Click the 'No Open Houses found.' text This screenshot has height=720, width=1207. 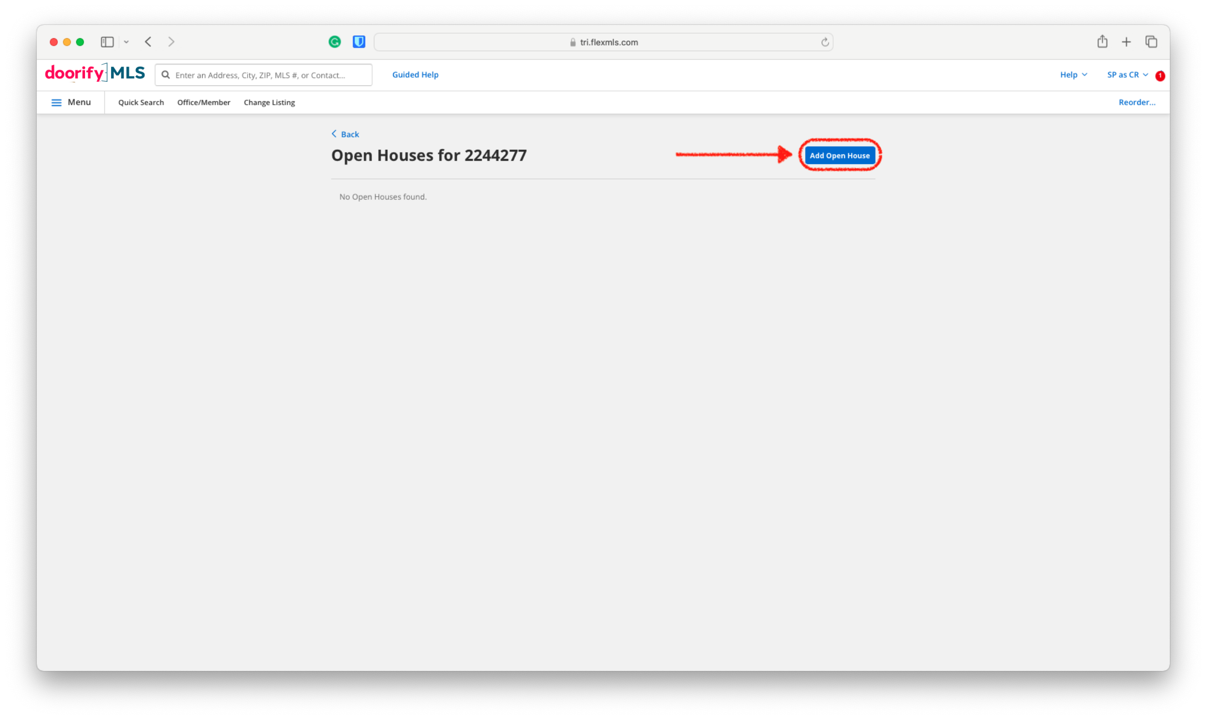pyautogui.click(x=383, y=197)
